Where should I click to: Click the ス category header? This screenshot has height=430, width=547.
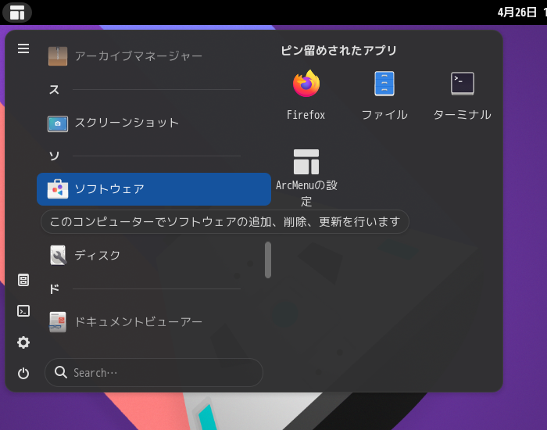click(54, 90)
